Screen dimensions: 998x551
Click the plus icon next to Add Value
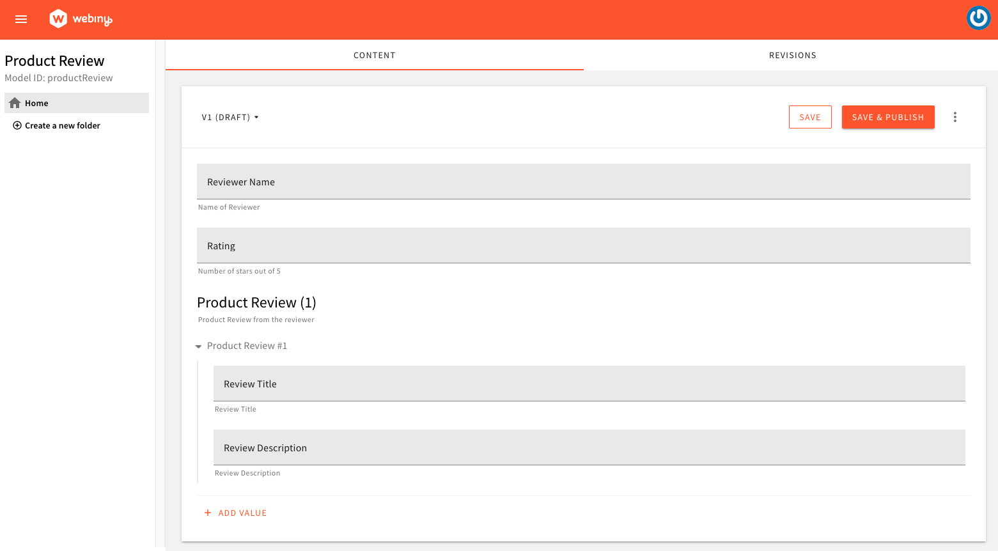click(208, 513)
